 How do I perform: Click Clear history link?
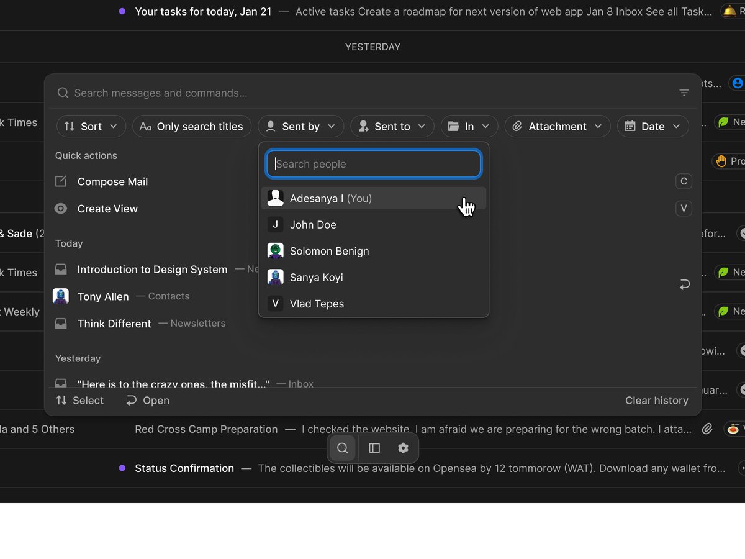click(656, 401)
